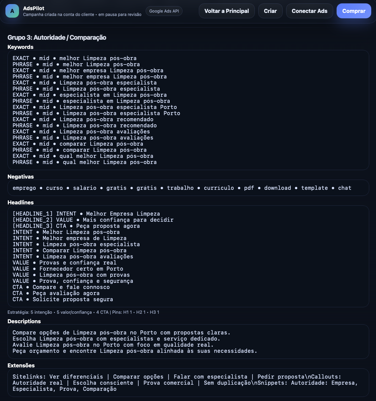Screen dimensions: 376x401
Task: Click the Negativas keyword box
Action: pos(188,188)
